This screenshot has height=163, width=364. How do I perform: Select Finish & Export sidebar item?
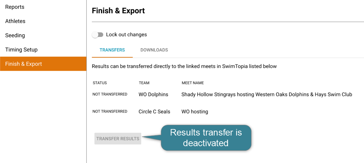pos(24,64)
